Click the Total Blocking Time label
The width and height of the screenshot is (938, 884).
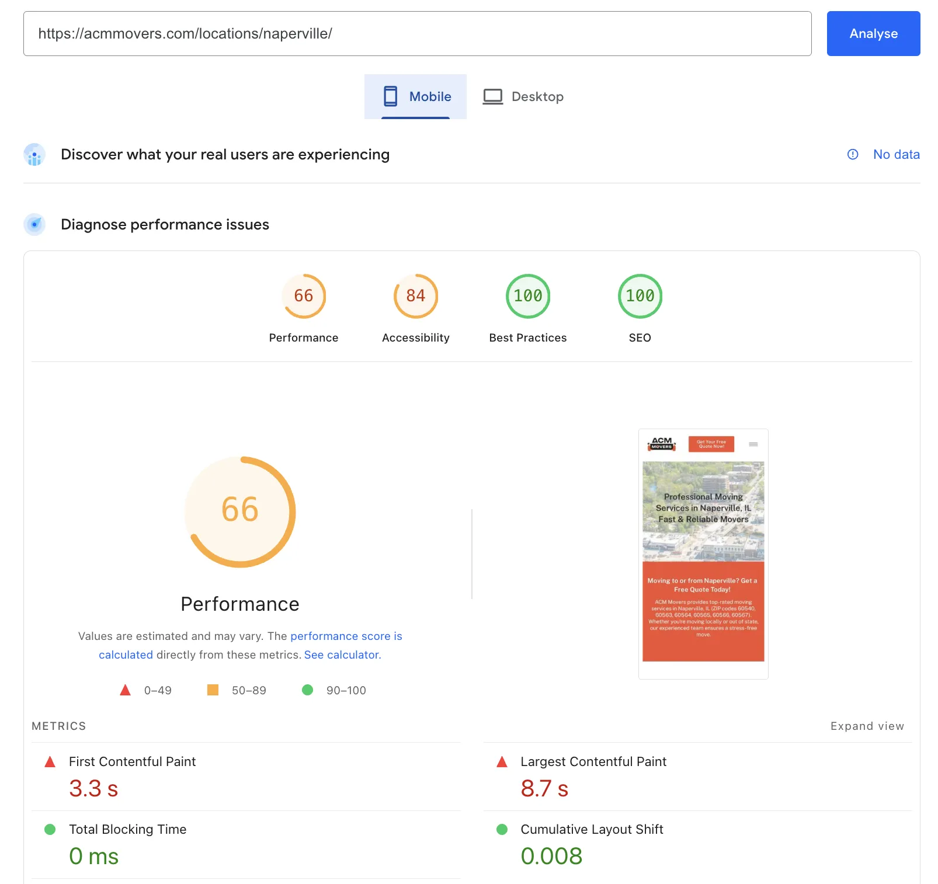127,829
